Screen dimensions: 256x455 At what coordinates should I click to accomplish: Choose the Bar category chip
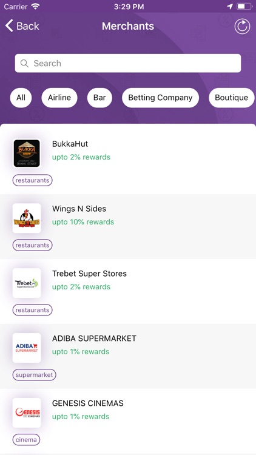(99, 98)
